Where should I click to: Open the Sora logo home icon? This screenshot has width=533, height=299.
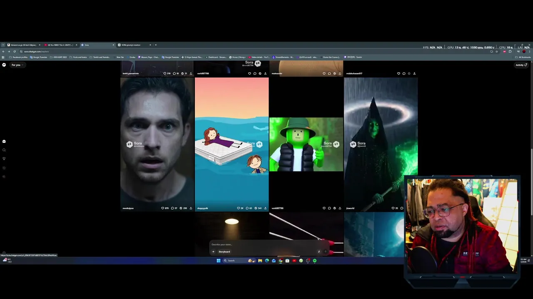pyautogui.click(x=4, y=65)
